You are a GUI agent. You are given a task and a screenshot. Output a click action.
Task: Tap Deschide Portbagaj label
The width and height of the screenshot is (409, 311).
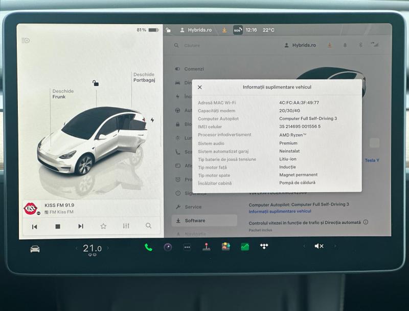point(144,77)
